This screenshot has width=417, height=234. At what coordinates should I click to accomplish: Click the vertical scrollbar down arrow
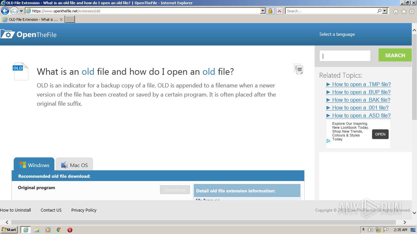tap(414, 213)
